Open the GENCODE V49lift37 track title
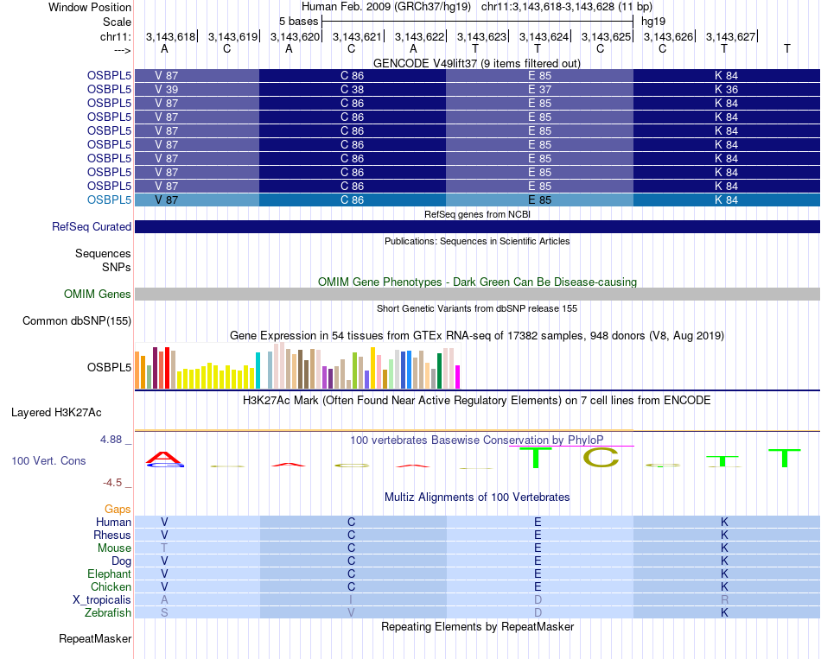The image size is (821, 659). point(476,63)
